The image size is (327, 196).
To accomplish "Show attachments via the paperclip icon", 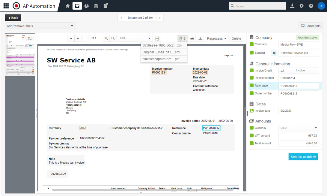I will [x=182, y=38].
